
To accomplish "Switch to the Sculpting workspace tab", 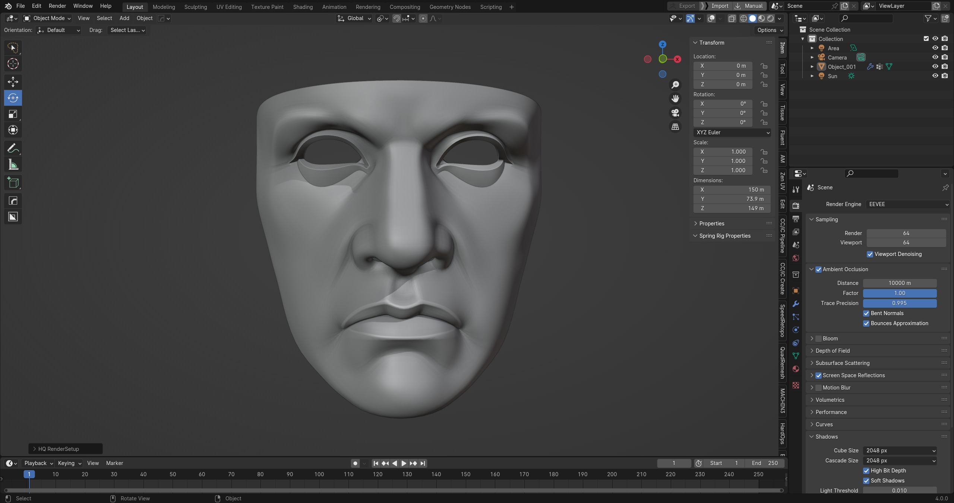I will pos(195,7).
